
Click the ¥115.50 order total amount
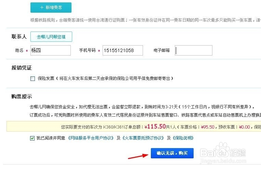pos(155,126)
